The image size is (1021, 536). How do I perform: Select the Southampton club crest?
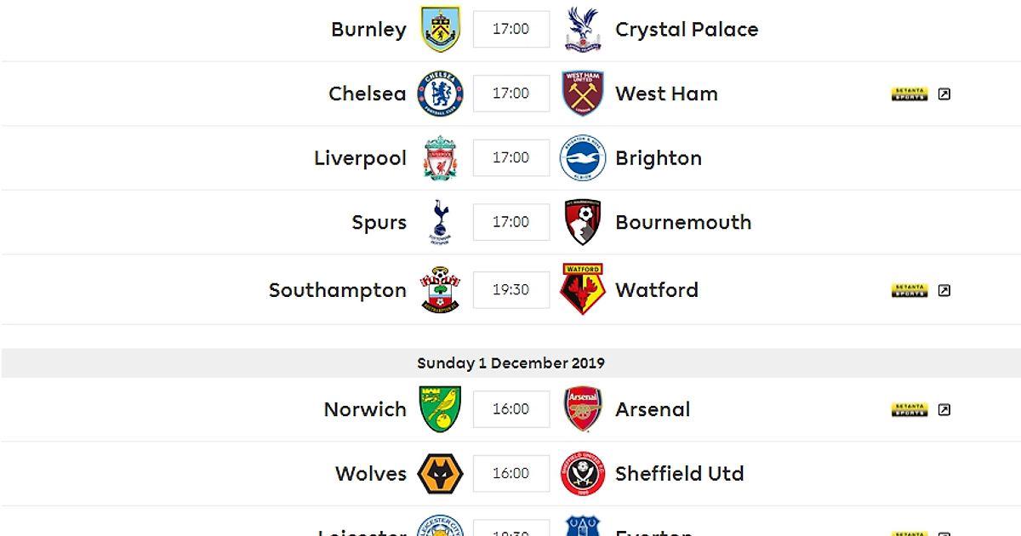point(440,290)
